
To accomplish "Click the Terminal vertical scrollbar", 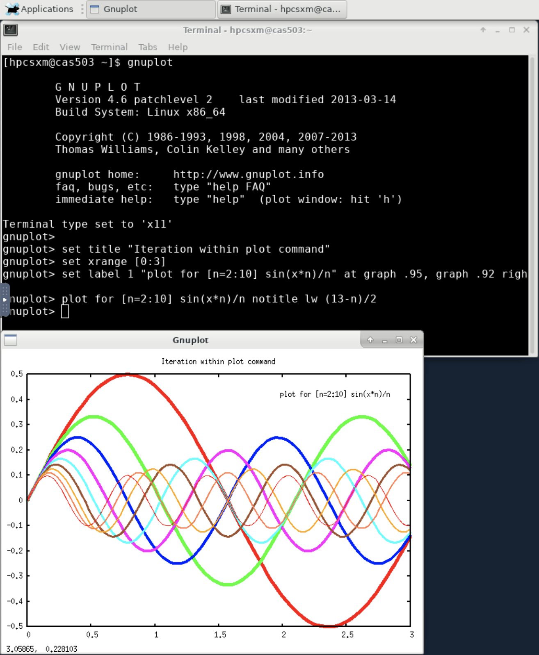I will tap(532, 205).
